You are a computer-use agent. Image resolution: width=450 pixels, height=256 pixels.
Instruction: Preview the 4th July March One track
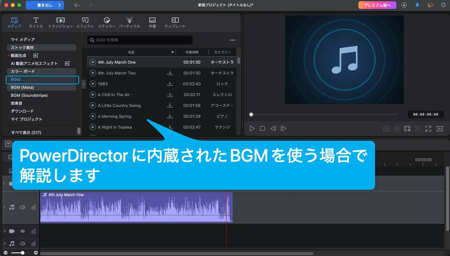point(92,62)
